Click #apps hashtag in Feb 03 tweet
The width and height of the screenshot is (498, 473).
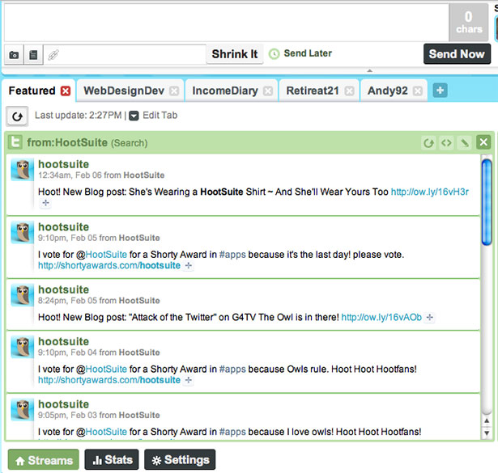click(232, 432)
